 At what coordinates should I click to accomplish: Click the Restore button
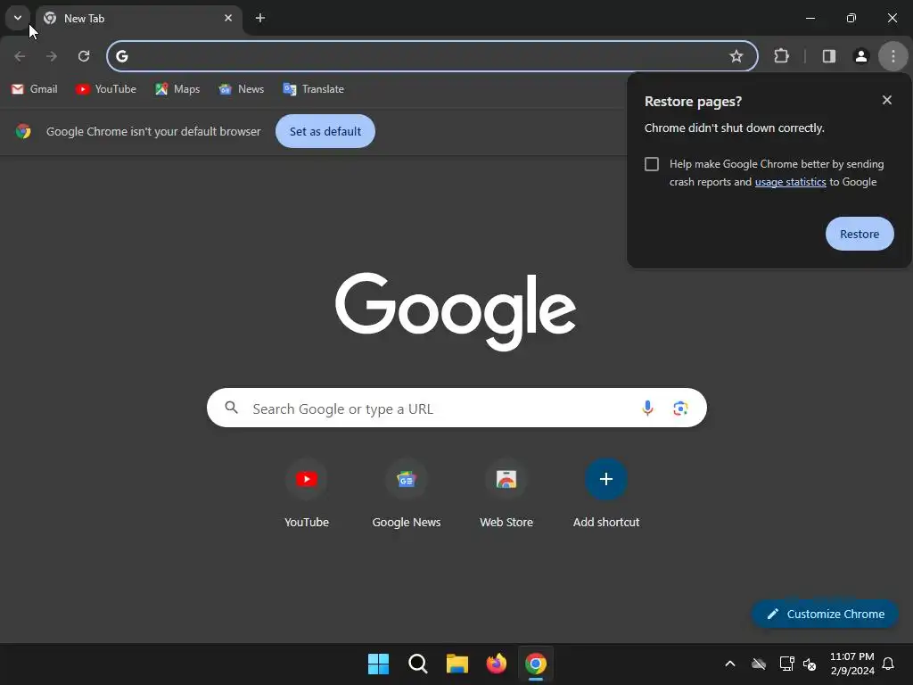[x=860, y=234]
